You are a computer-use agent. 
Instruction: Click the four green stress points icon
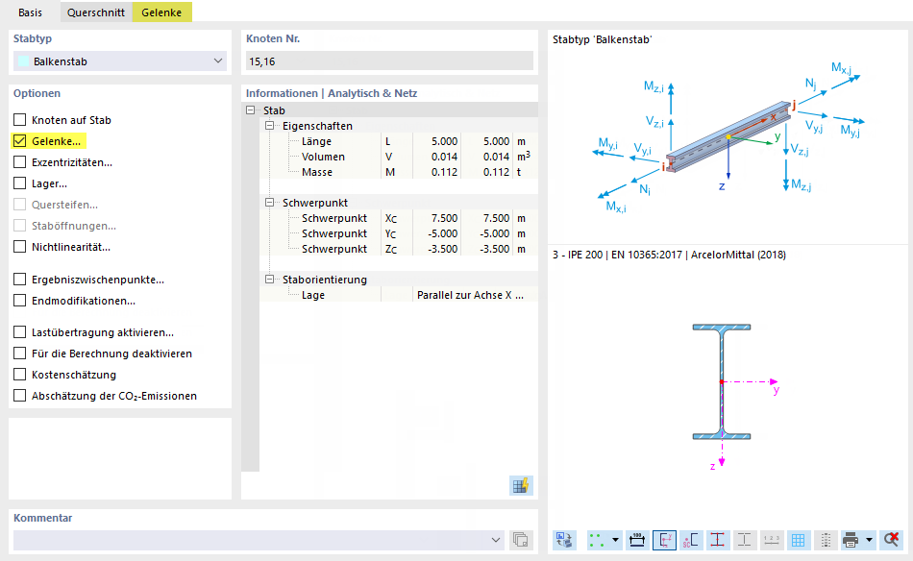(x=596, y=540)
